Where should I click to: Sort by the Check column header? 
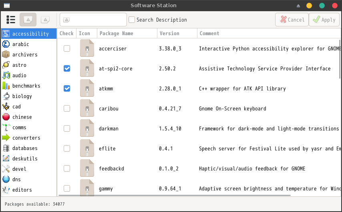click(66, 33)
